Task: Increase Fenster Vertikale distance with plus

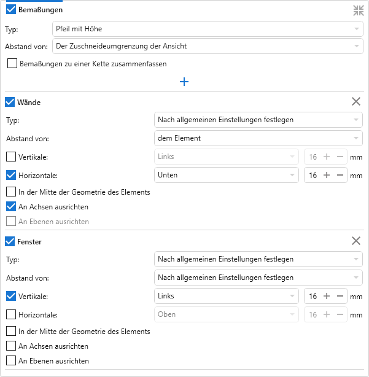Action: (x=327, y=296)
